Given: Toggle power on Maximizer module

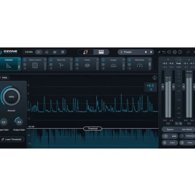Looking at the screenshot, I should coord(129,60).
